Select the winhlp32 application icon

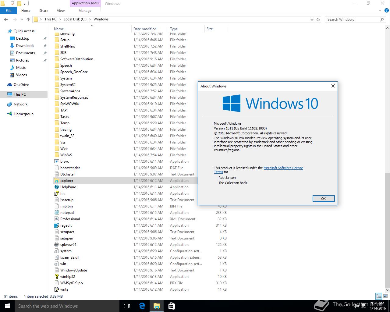click(x=56, y=277)
